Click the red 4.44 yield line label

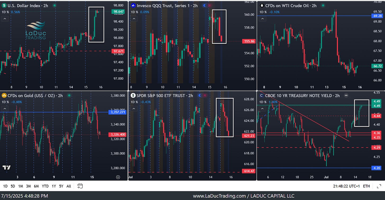pyautogui.click(x=376, y=116)
